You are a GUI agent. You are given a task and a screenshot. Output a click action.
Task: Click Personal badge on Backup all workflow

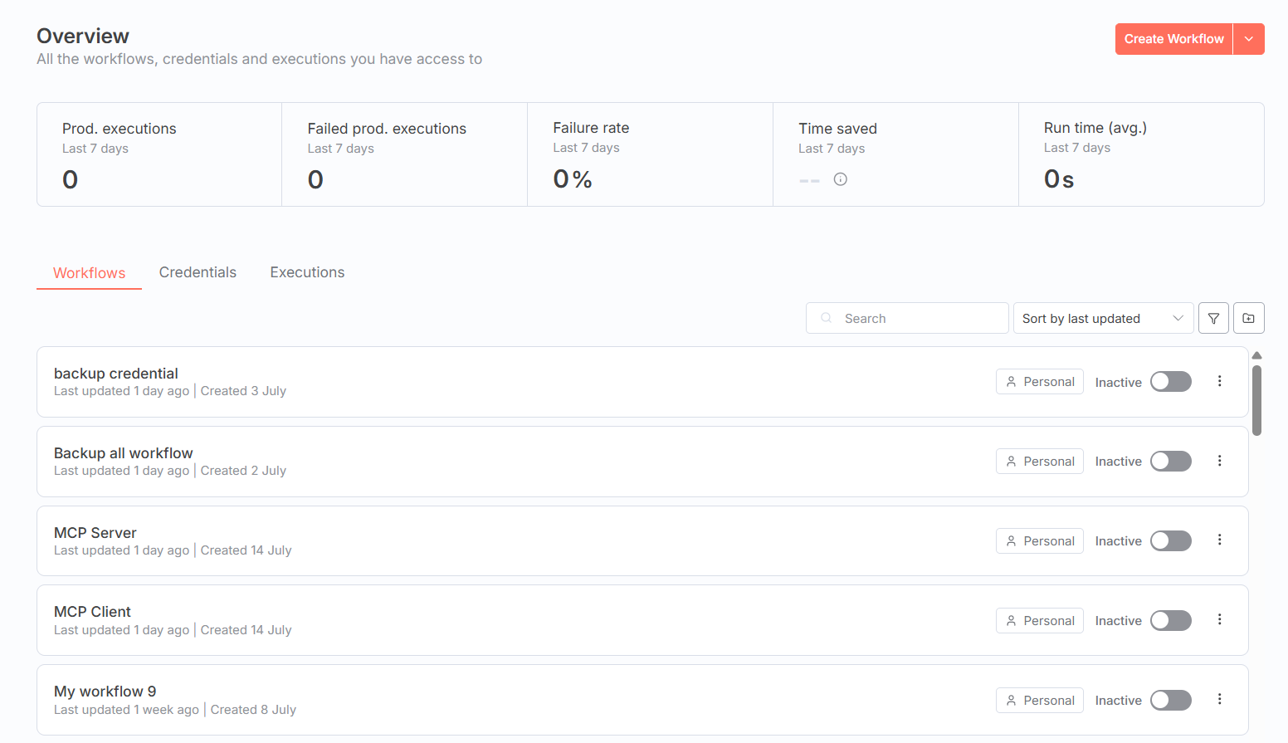click(x=1040, y=461)
